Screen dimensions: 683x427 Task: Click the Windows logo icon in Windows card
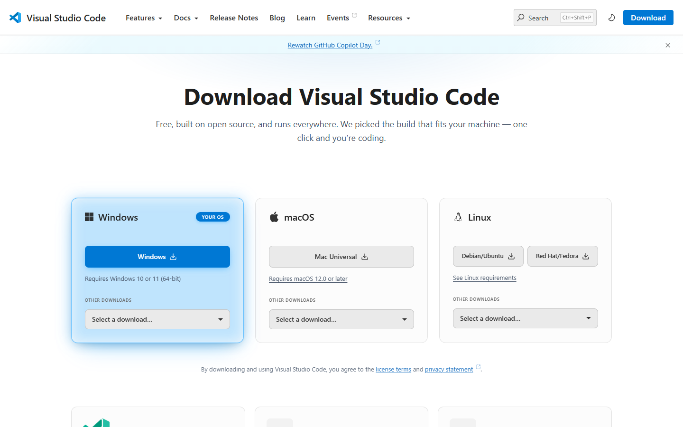pos(89,217)
